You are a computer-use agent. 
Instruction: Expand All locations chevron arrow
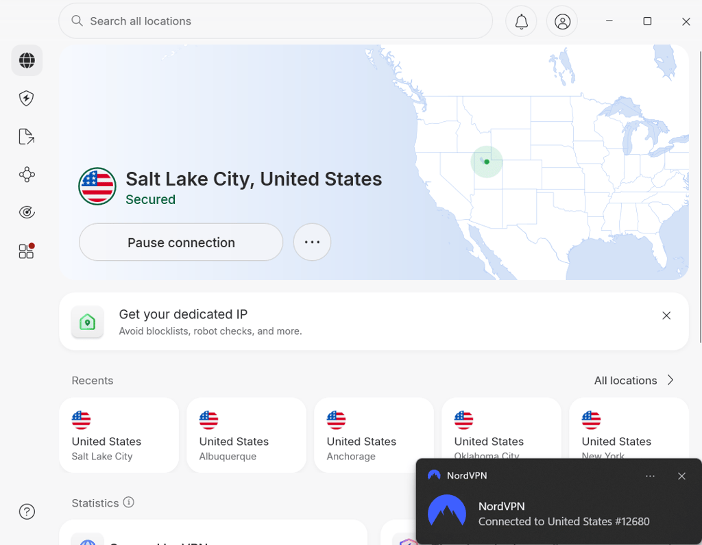[x=670, y=380]
